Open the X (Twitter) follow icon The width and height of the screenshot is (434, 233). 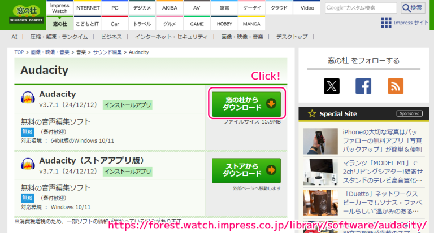click(x=332, y=86)
